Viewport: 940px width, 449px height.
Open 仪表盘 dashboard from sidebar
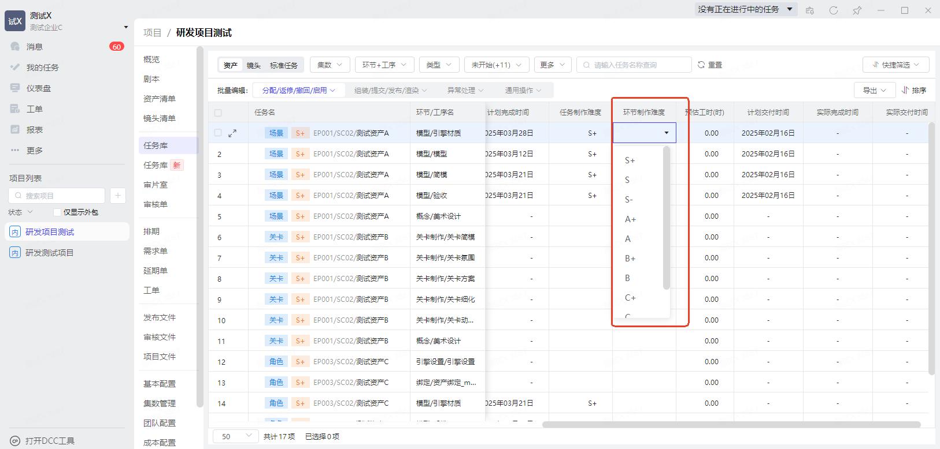click(x=16, y=88)
